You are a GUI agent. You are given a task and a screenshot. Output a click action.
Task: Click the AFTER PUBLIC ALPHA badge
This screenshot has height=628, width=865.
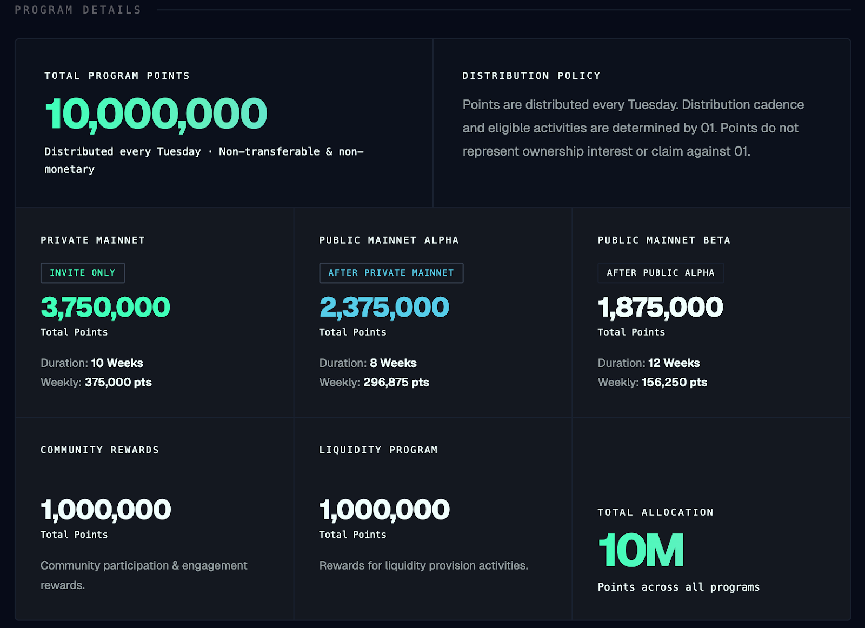[661, 273]
